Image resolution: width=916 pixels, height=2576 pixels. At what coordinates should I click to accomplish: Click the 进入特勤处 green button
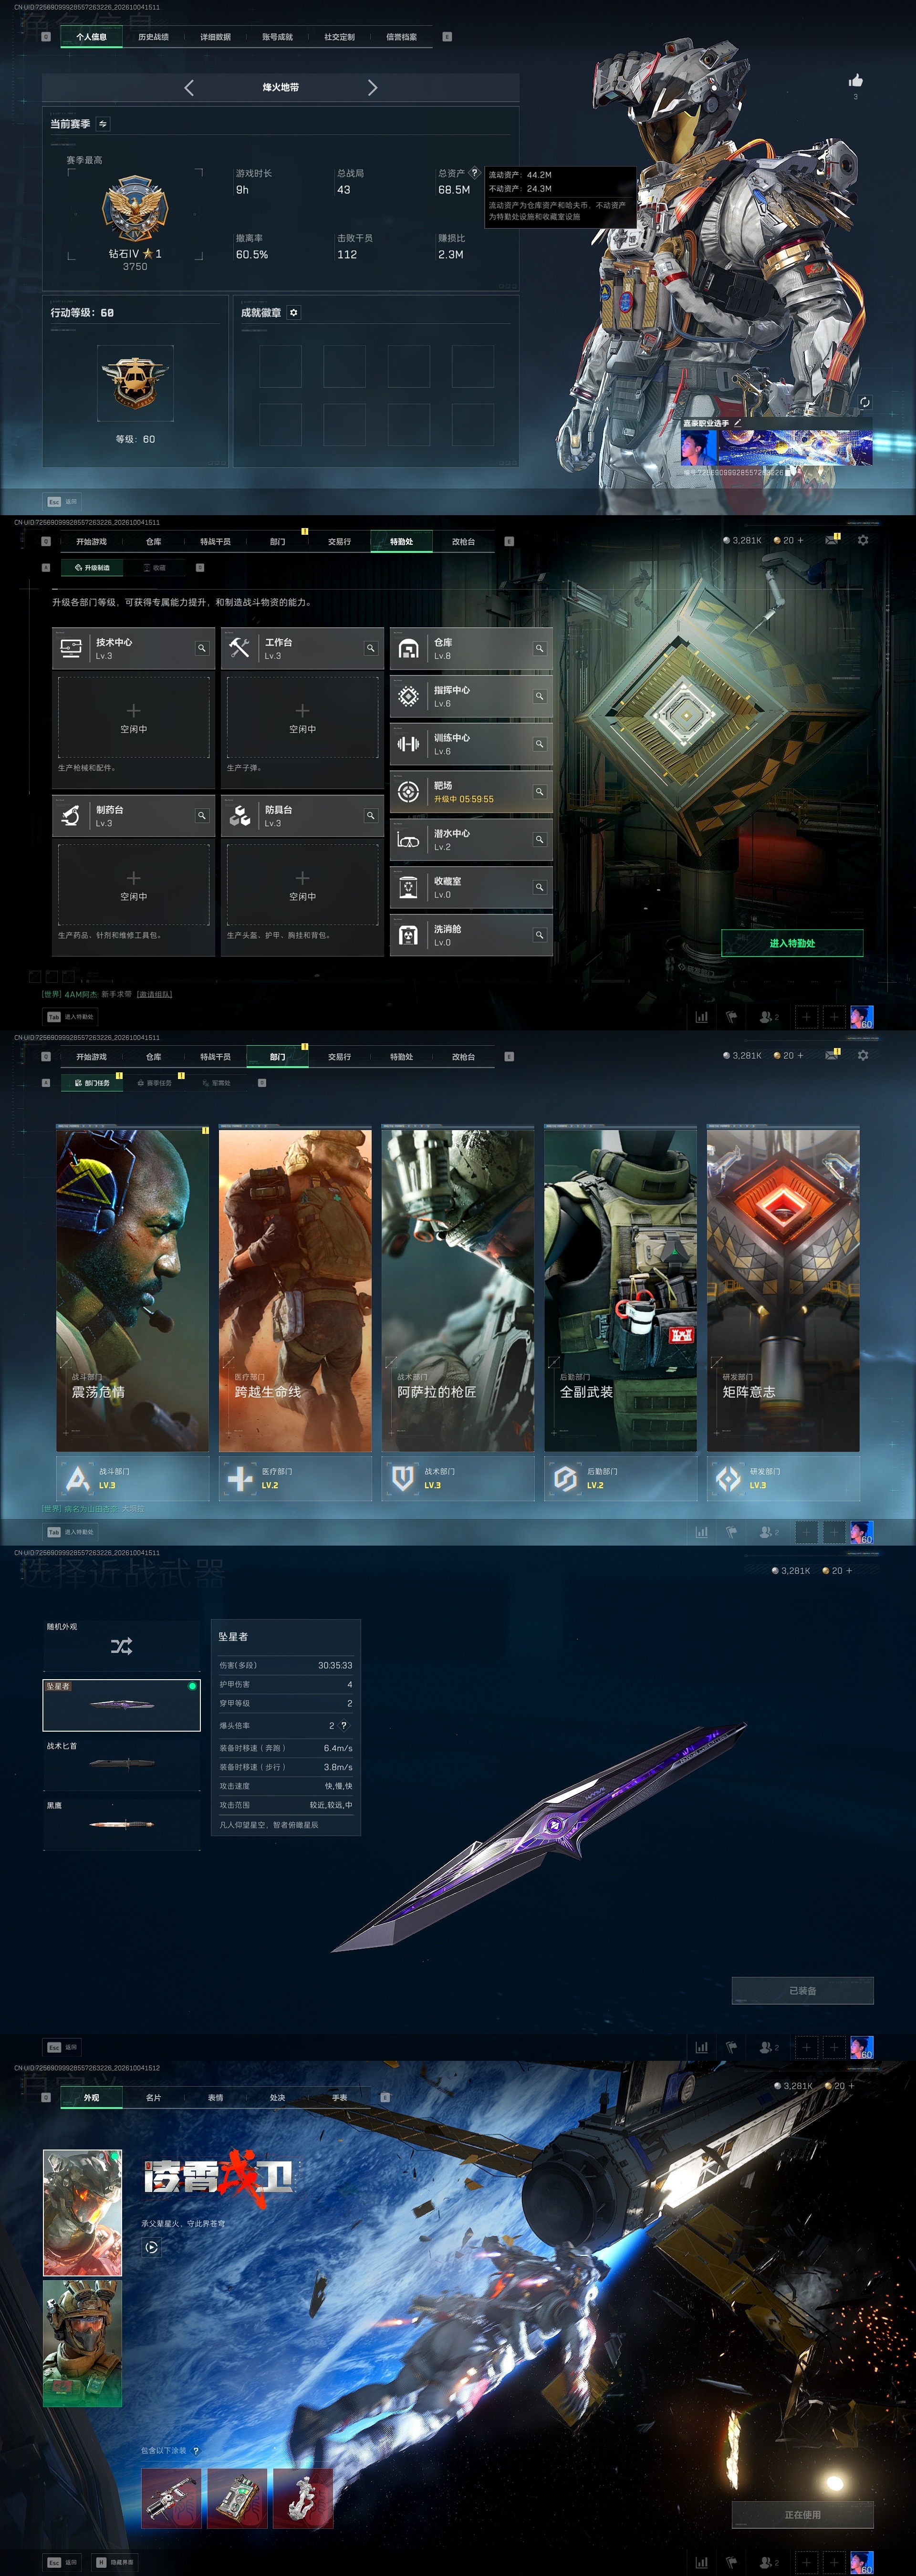(792, 943)
